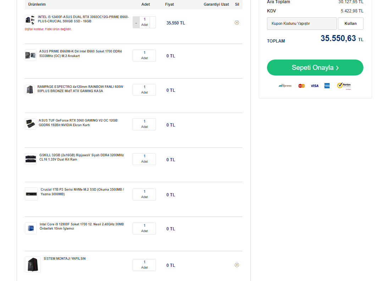This screenshot has height=281, width=384.
Task: Click the VISA payment icon
Action: click(x=315, y=86)
